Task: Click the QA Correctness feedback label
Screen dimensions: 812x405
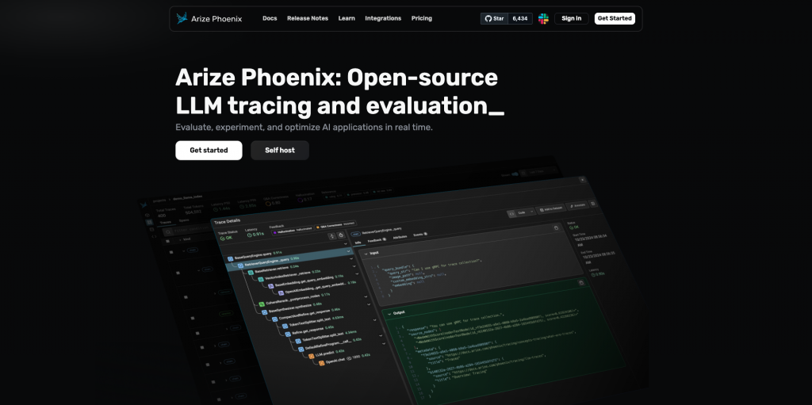Action: [335, 225]
